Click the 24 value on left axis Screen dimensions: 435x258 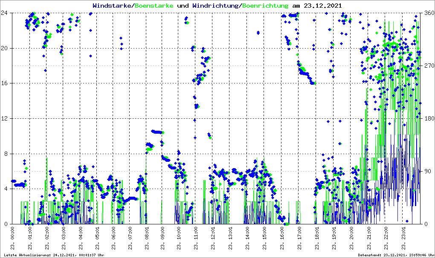point(5,13)
